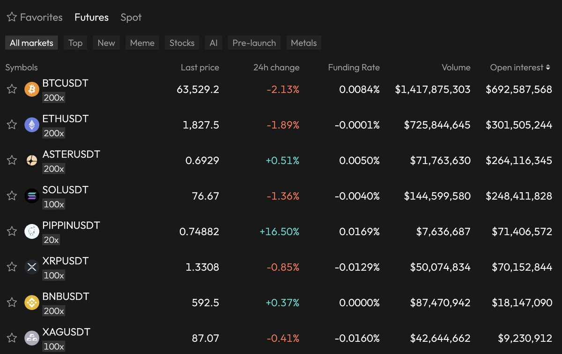
Task: Switch to the Spot tab
Action: [131, 17]
